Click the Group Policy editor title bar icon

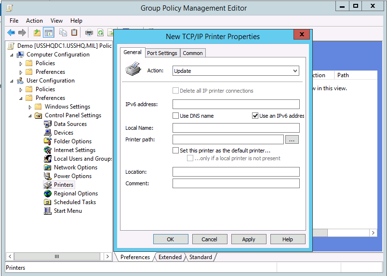(9, 8)
